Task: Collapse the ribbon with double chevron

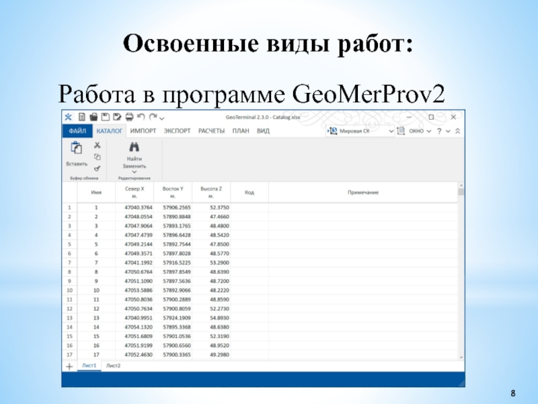Action: [x=457, y=131]
